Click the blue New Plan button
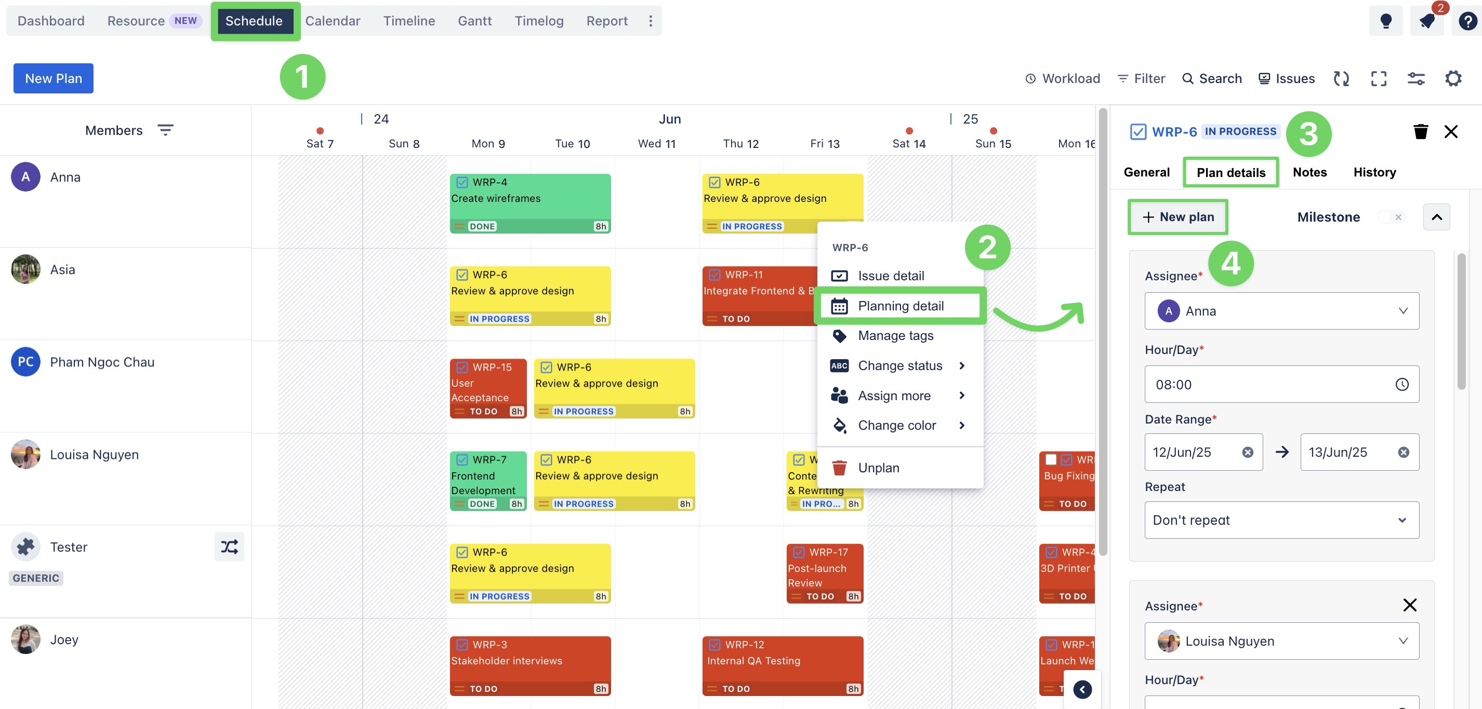This screenshot has height=709, width=1482. (x=54, y=79)
